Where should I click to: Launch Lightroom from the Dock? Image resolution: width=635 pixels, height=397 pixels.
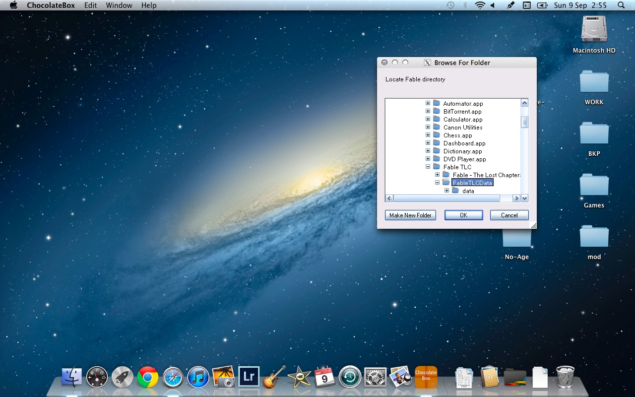(x=249, y=377)
